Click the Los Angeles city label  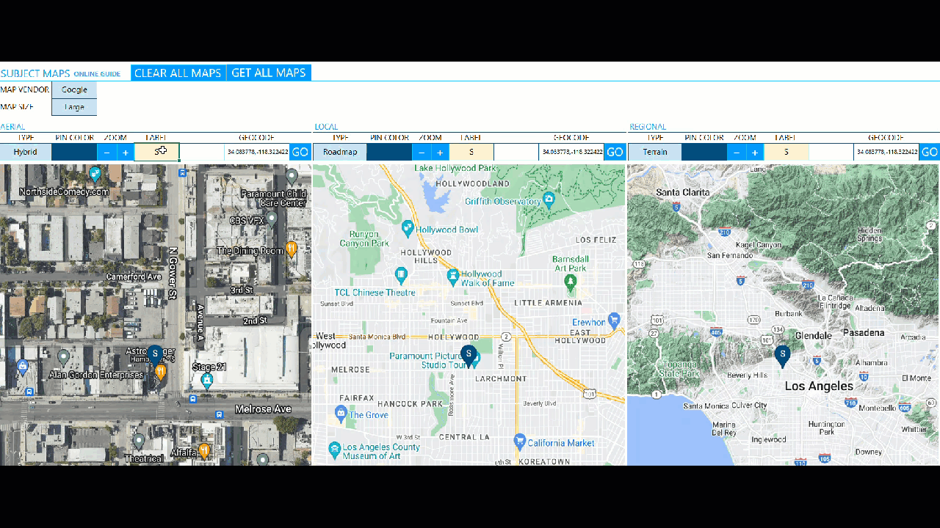click(819, 386)
